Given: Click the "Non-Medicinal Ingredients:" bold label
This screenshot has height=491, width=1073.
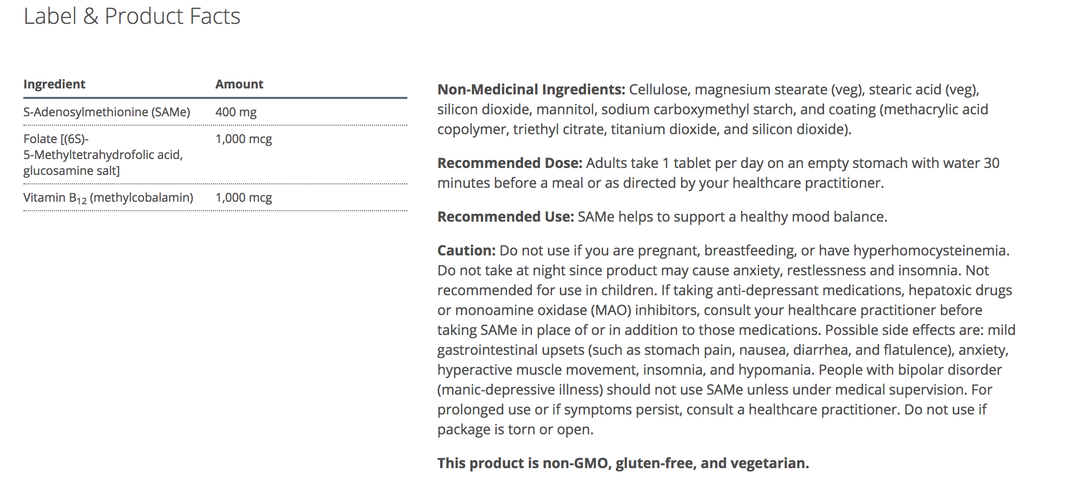Looking at the screenshot, I should point(531,89).
